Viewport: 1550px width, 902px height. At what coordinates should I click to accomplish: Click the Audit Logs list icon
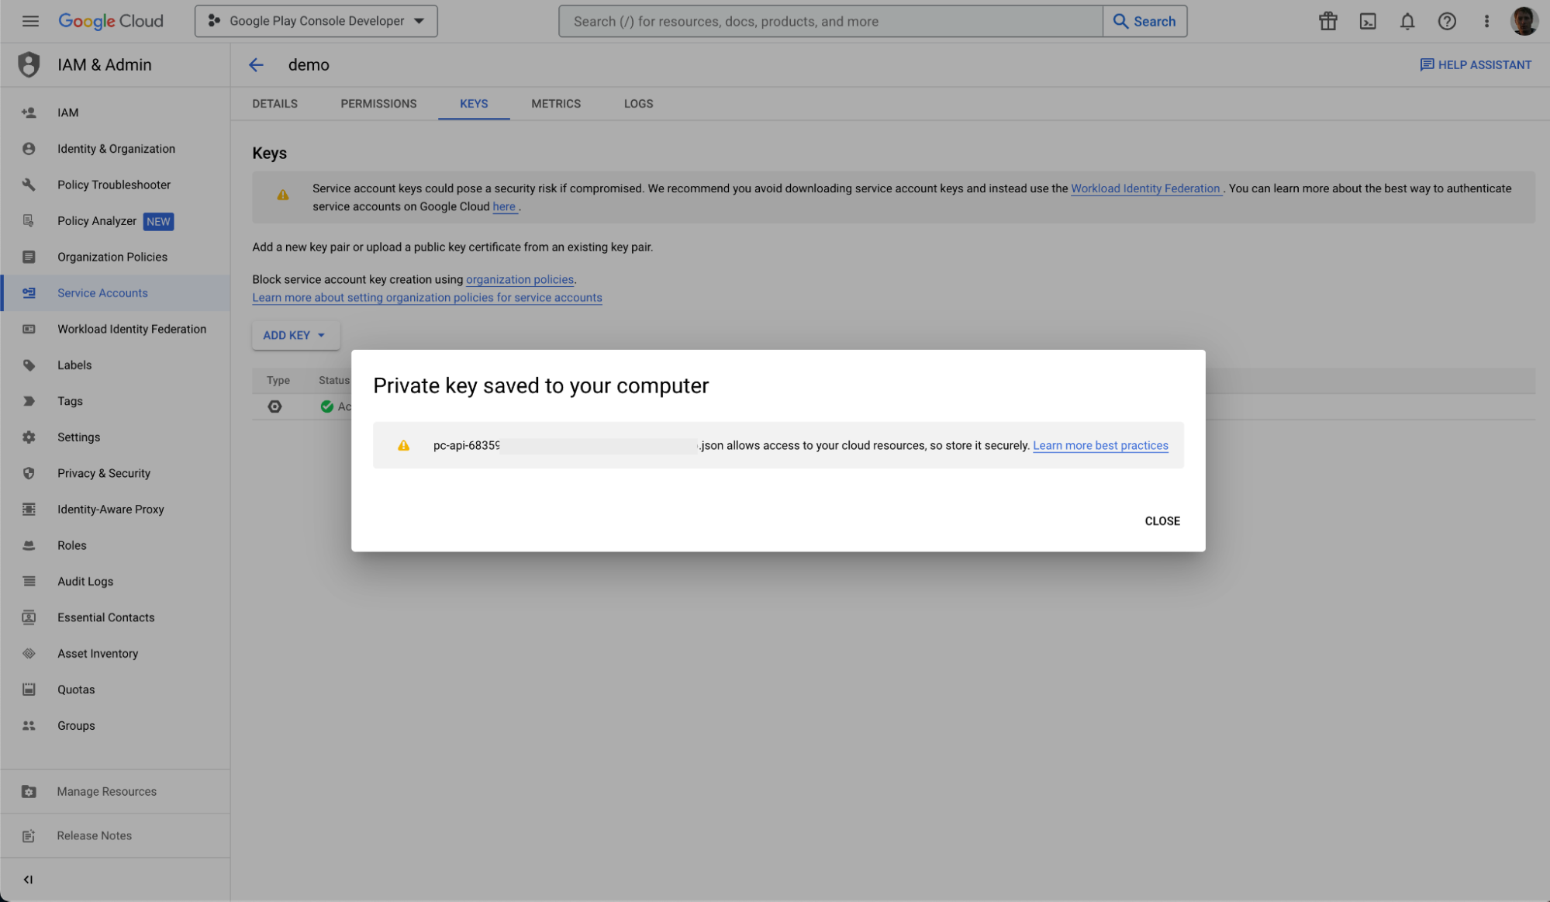[x=29, y=582]
